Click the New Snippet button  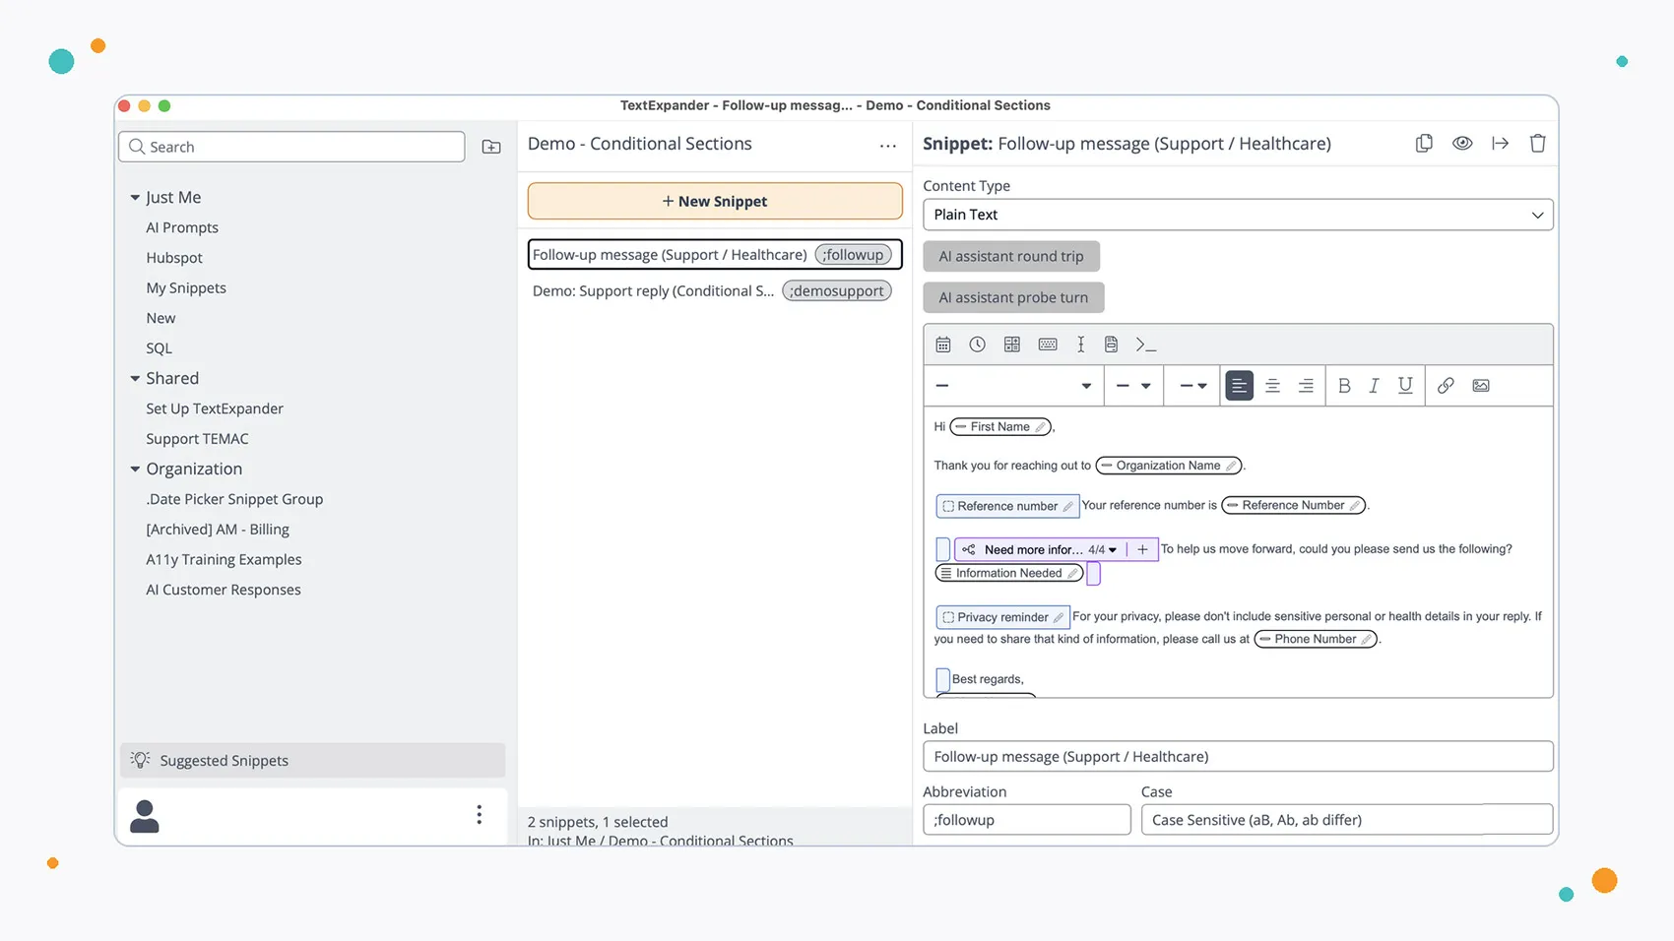[715, 201]
